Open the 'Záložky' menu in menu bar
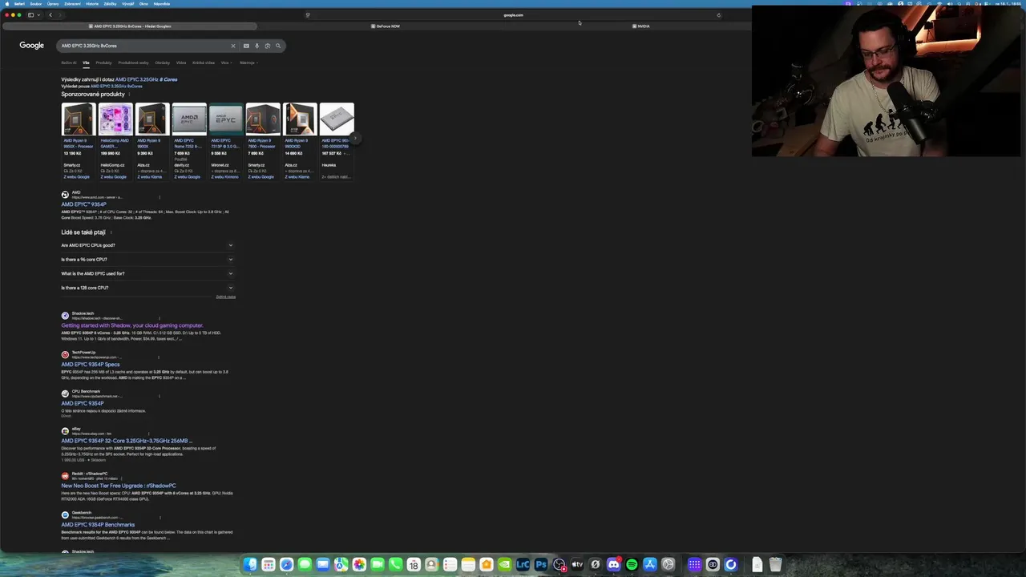This screenshot has width=1026, height=577. coord(110,3)
